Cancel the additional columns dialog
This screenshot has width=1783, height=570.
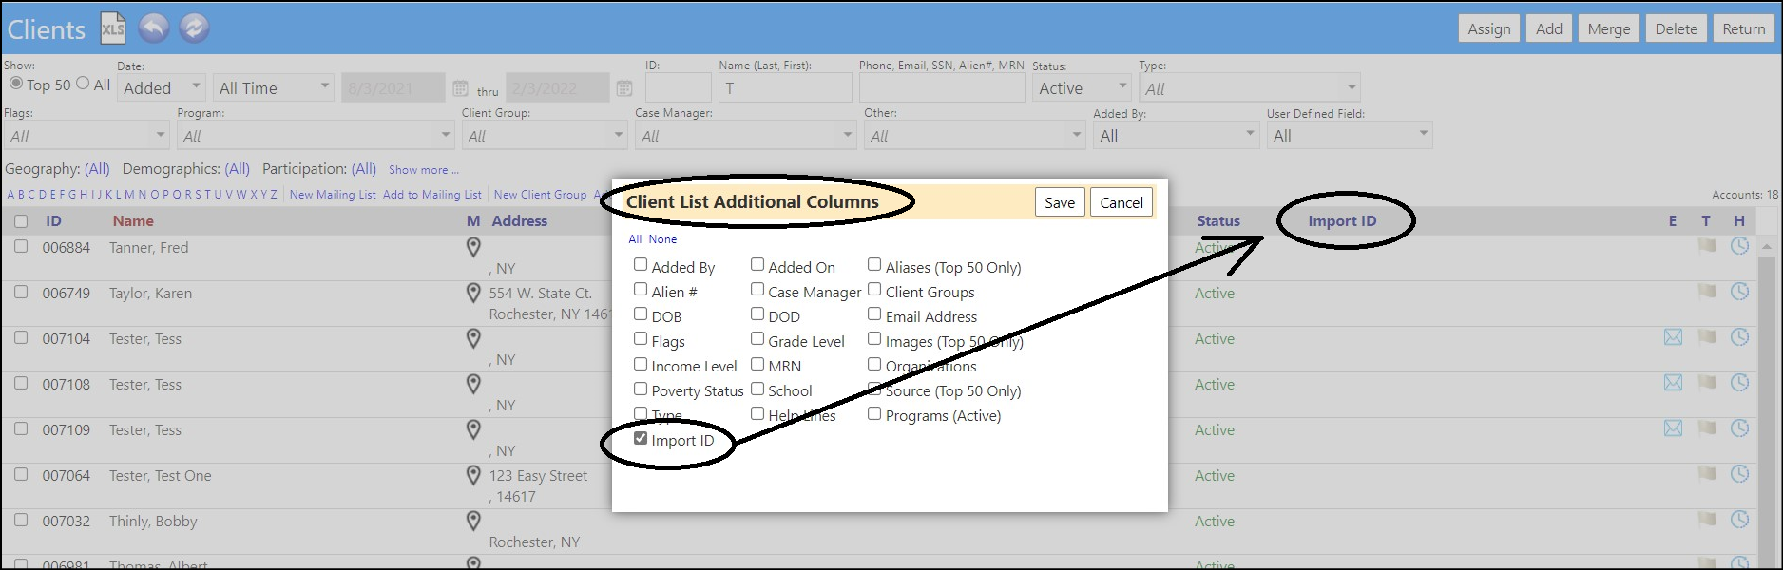[1122, 202]
